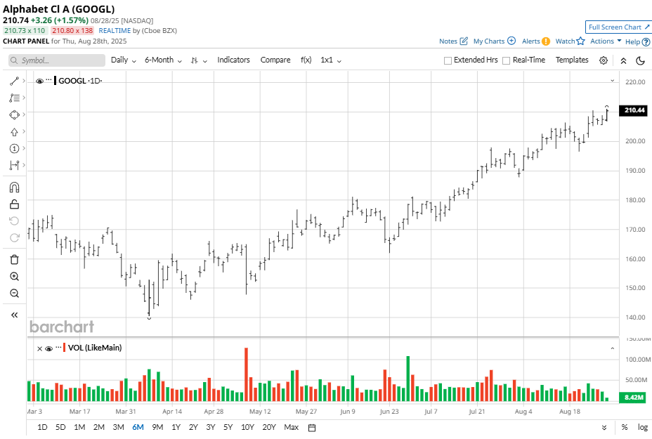
Task: Select the 3M time range
Action: (118, 427)
